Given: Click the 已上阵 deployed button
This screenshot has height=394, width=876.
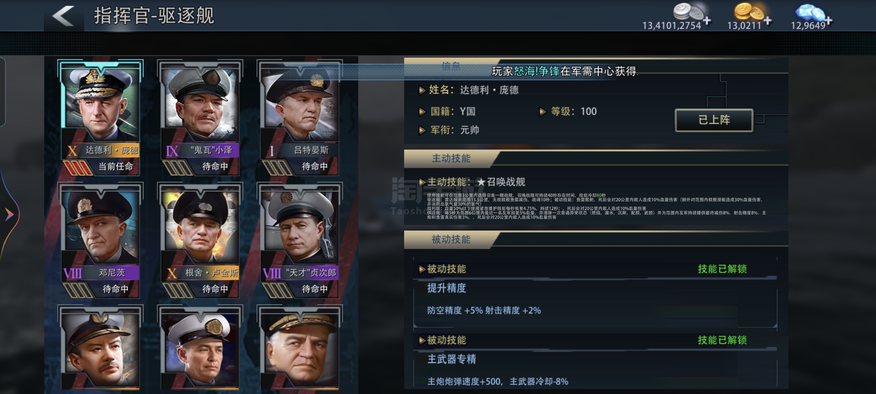Looking at the screenshot, I should pos(714,120).
